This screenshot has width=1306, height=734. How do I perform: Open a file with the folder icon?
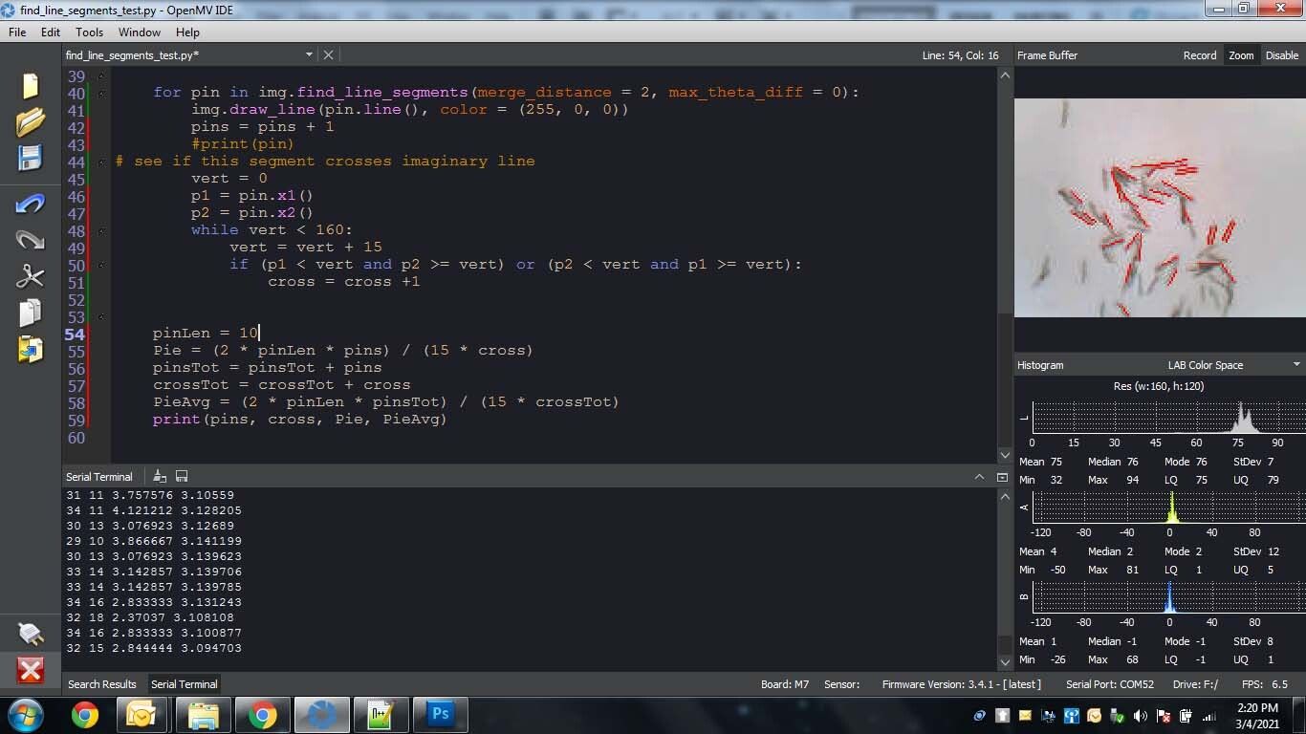(x=30, y=122)
